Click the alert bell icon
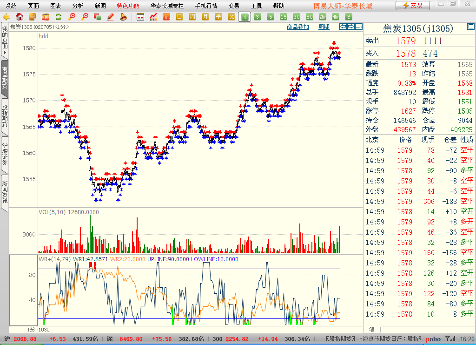The image size is (476, 345). pyautogui.click(x=124, y=17)
